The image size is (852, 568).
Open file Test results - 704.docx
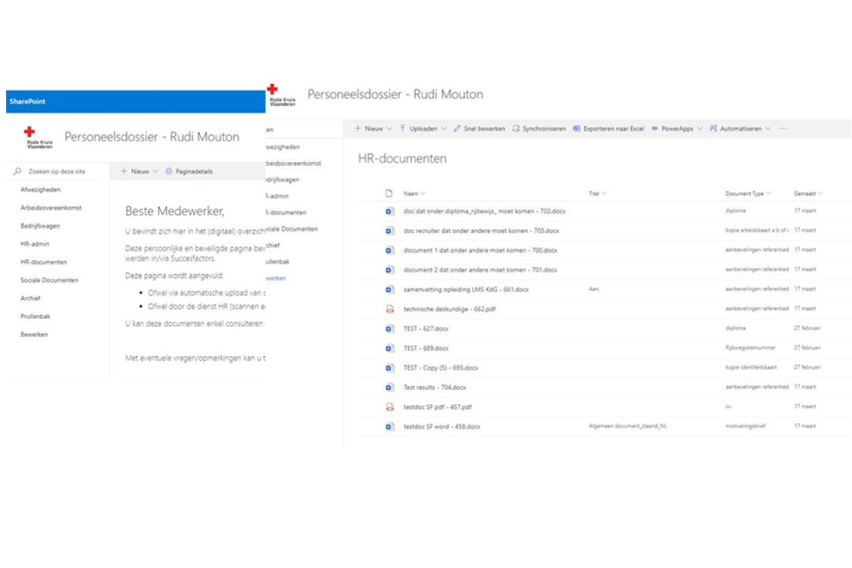tap(429, 387)
